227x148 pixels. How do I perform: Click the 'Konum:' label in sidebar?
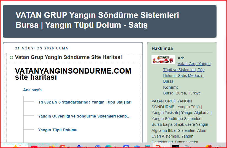(171, 87)
